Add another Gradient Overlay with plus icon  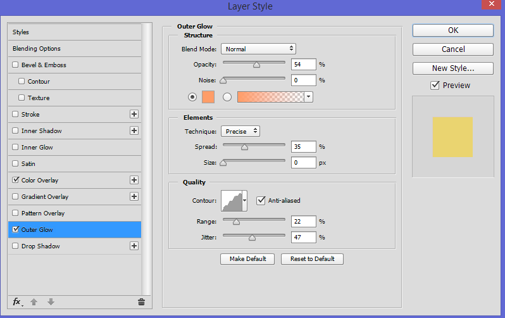[x=134, y=196]
